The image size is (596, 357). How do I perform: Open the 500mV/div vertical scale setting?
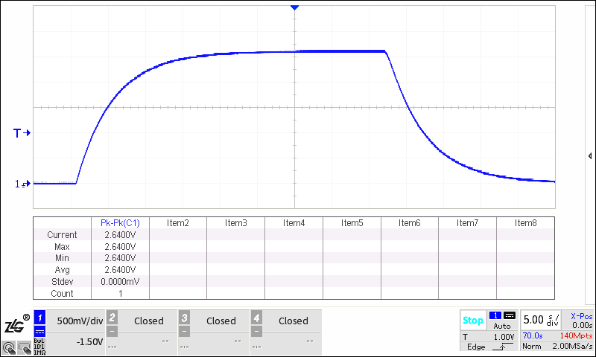[x=78, y=321]
